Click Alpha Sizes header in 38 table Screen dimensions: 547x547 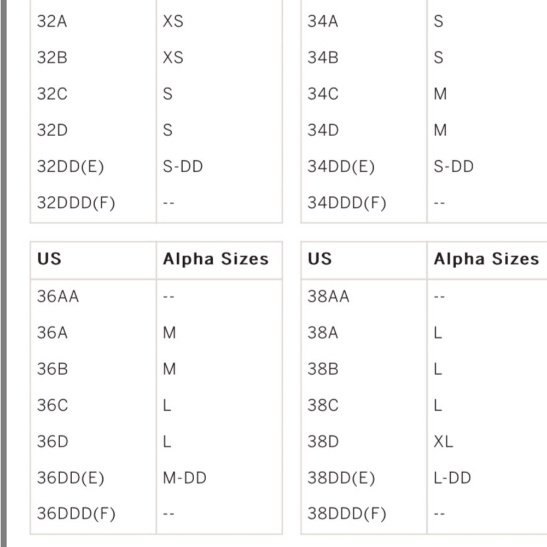click(x=486, y=259)
